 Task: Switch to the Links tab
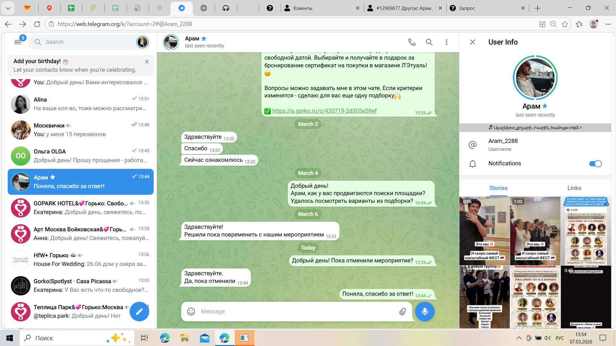tap(574, 188)
